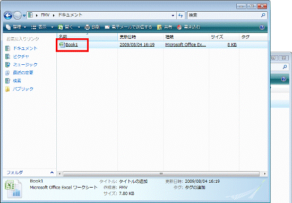292x203 pixels.
Task: Click the size value 7.80 KB
Action: pyautogui.click(x=127, y=193)
